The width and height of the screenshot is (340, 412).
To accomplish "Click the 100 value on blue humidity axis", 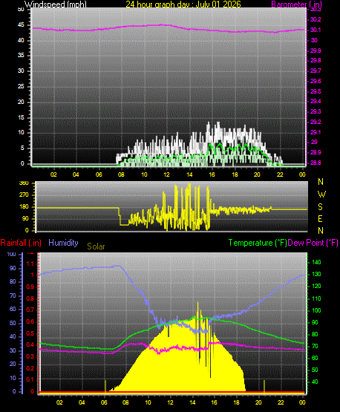I will pyautogui.click(x=12, y=254).
